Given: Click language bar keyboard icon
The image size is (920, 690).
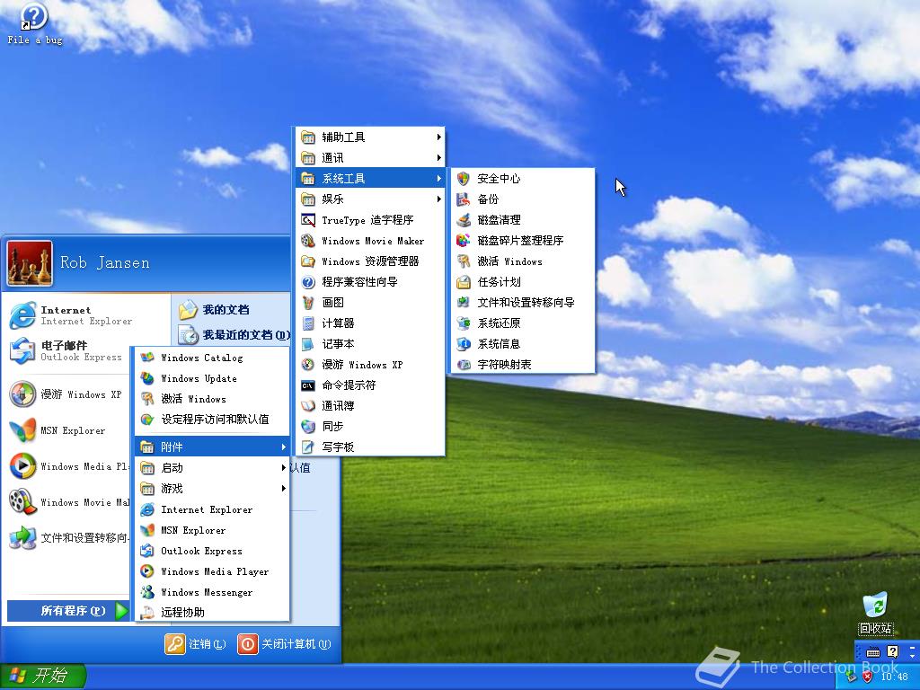Looking at the screenshot, I should [873, 652].
